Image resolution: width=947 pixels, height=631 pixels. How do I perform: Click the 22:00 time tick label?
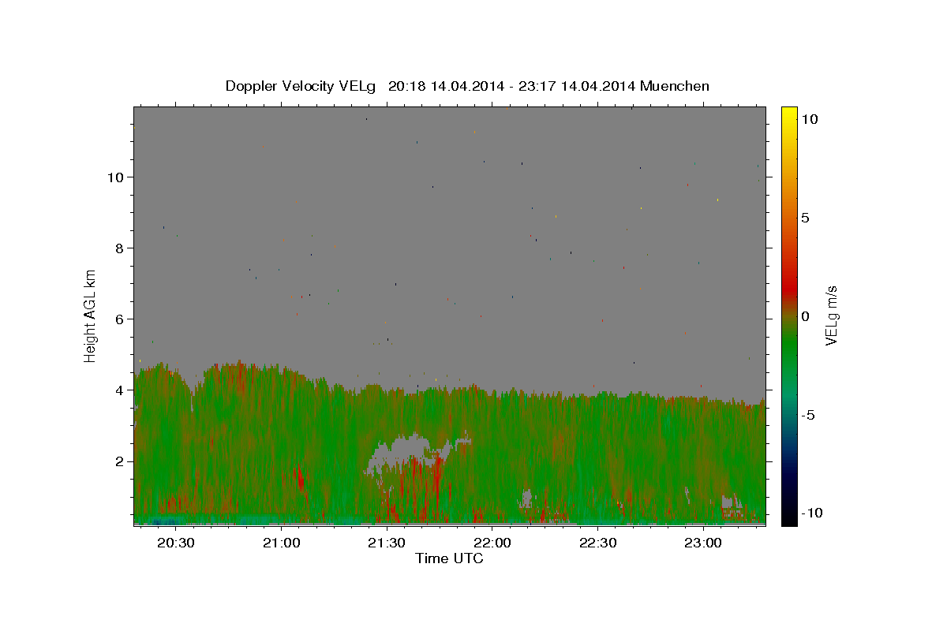492,543
